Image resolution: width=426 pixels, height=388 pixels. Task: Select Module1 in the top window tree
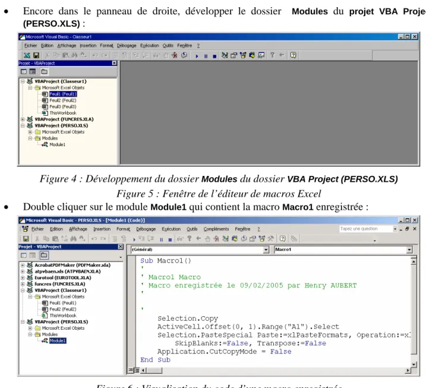point(57,144)
